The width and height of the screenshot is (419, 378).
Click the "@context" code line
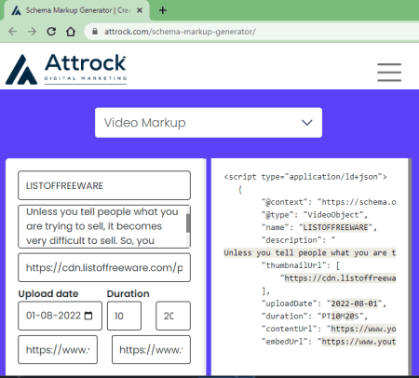click(x=329, y=202)
